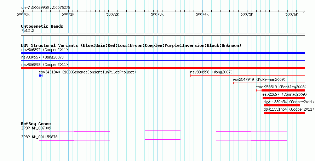Select the ZPBP NM_001159878 magenta gene line
The image size is (315, 161).
[x=163, y=140]
